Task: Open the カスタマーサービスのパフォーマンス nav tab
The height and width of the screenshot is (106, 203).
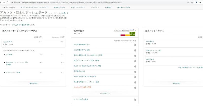Action: click(34, 8)
